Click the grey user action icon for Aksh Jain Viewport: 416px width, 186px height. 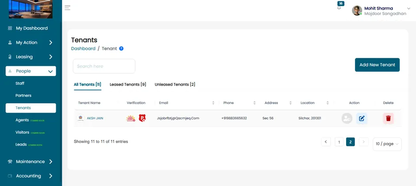click(347, 118)
